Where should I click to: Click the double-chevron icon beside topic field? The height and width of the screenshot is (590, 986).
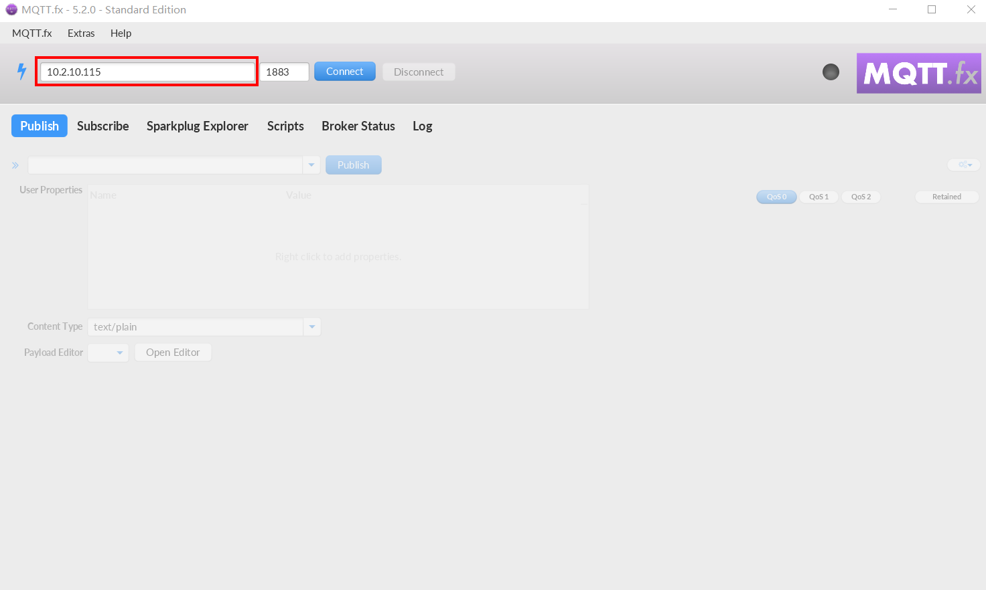click(15, 165)
